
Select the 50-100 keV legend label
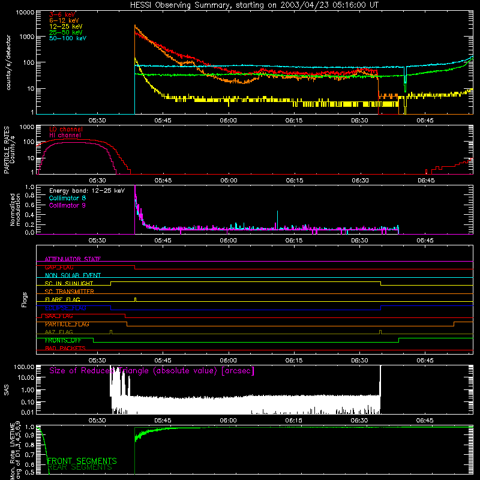(x=68, y=38)
